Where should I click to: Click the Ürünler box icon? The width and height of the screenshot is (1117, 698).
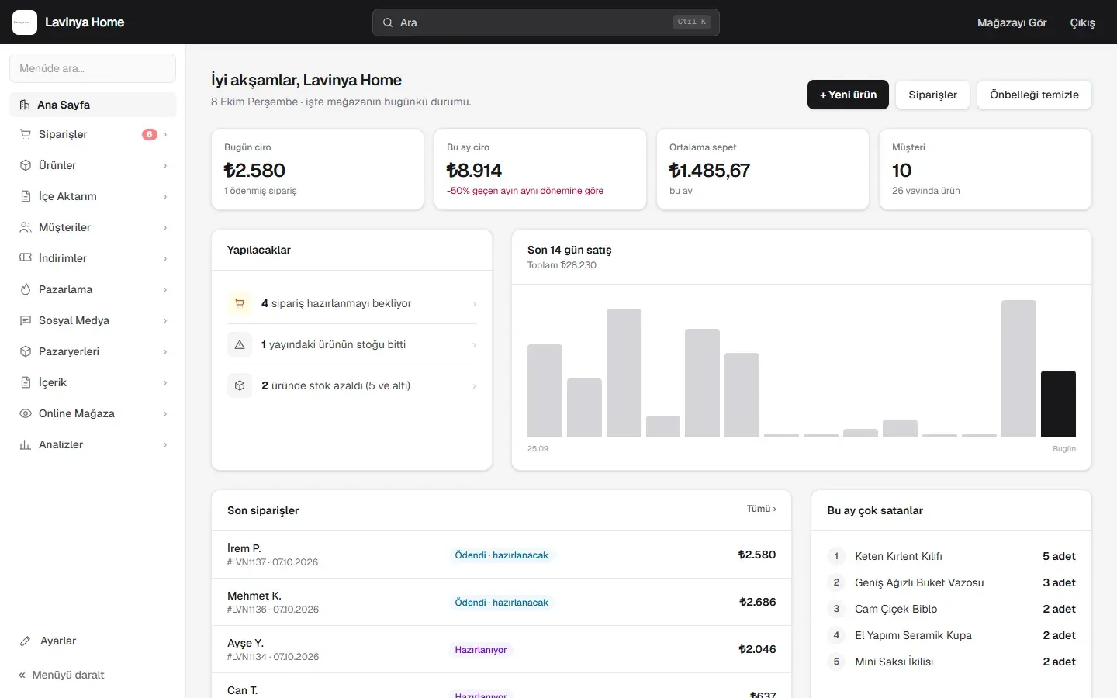pos(25,165)
